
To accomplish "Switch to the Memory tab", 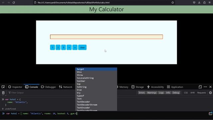I will pos(122,87).
